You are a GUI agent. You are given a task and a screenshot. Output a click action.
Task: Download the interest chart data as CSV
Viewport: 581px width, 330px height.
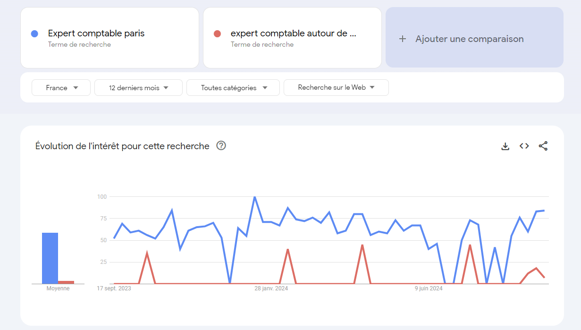pos(505,146)
